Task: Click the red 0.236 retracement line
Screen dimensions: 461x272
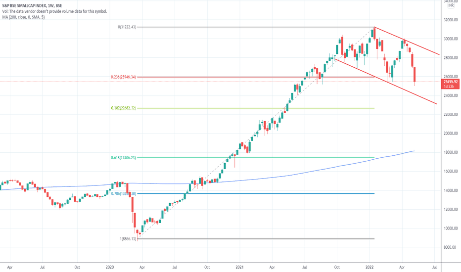Action: click(x=256, y=77)
